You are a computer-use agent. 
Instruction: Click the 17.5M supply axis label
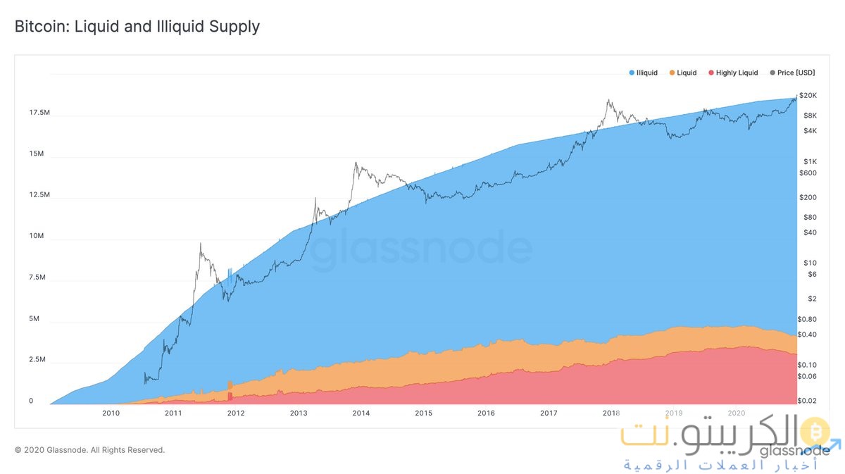(39, 113)
